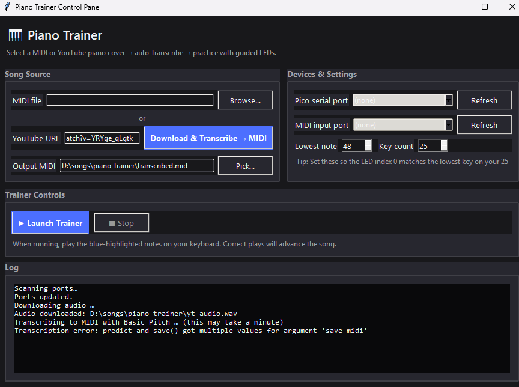Decrease Key count using the down stepper
Image resolution: width=519 pixels, height=387 pixels.
[443, 148]
